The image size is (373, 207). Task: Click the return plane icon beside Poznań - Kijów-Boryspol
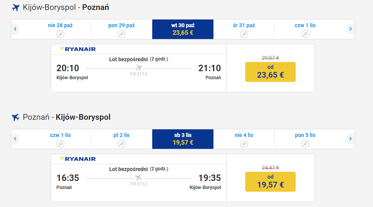click(x=16, y=117)
